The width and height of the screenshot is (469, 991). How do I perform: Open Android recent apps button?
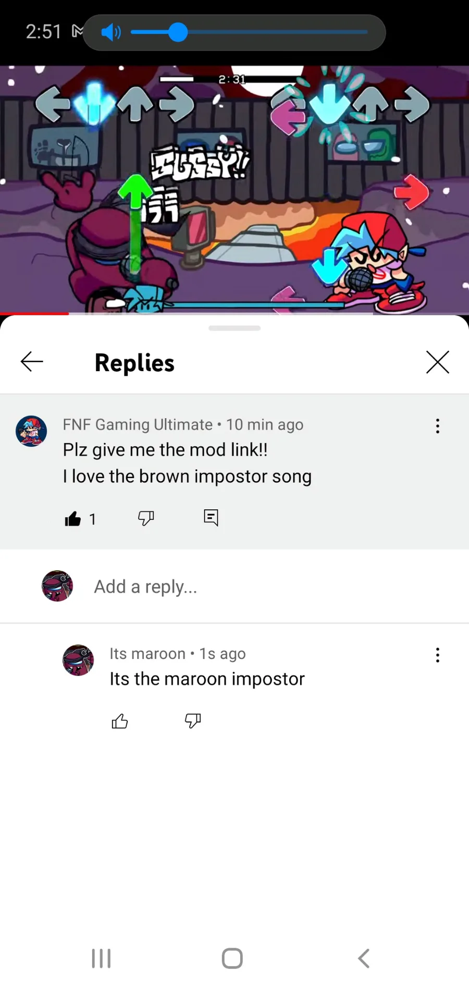click(x=101, y=958)
